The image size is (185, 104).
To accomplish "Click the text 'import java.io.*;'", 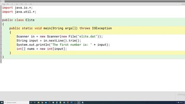I will click(x=17, y=8).
